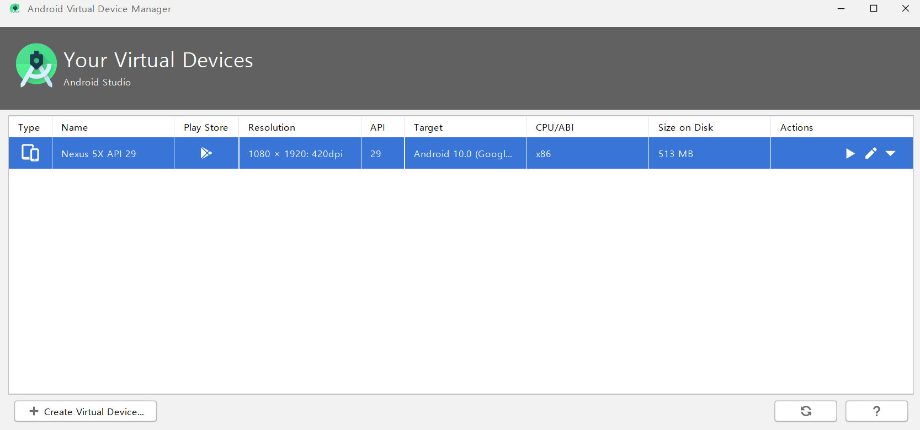
Task: Click the Android Studio logo in header
Action: coord(36,66)
